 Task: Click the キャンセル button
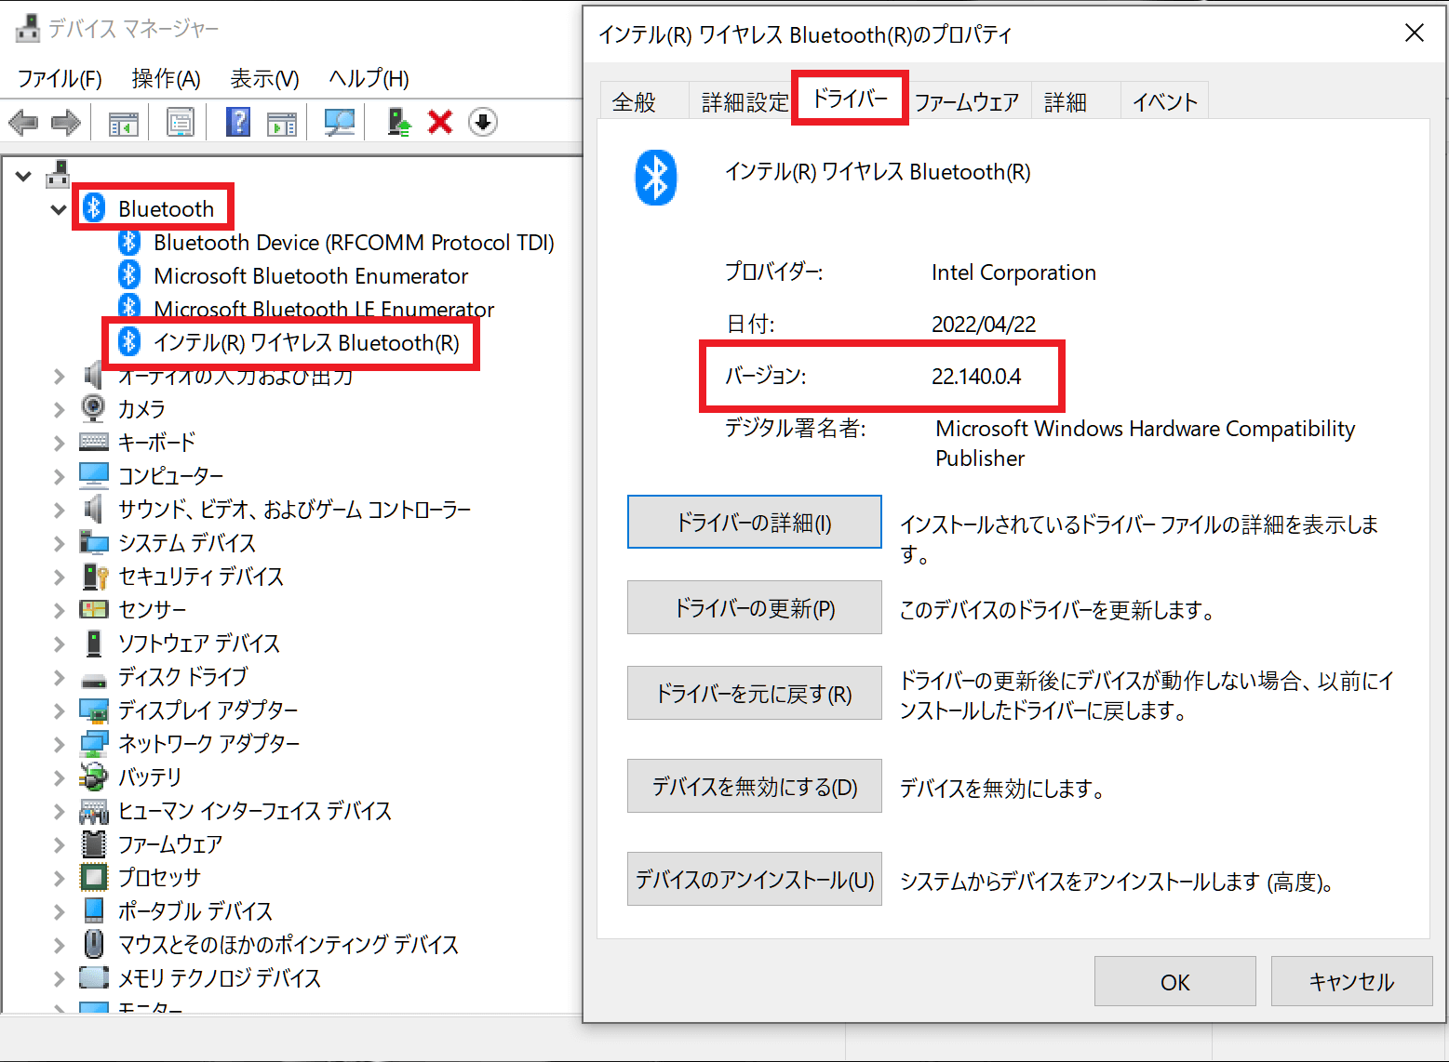(x=1352, y=982)
